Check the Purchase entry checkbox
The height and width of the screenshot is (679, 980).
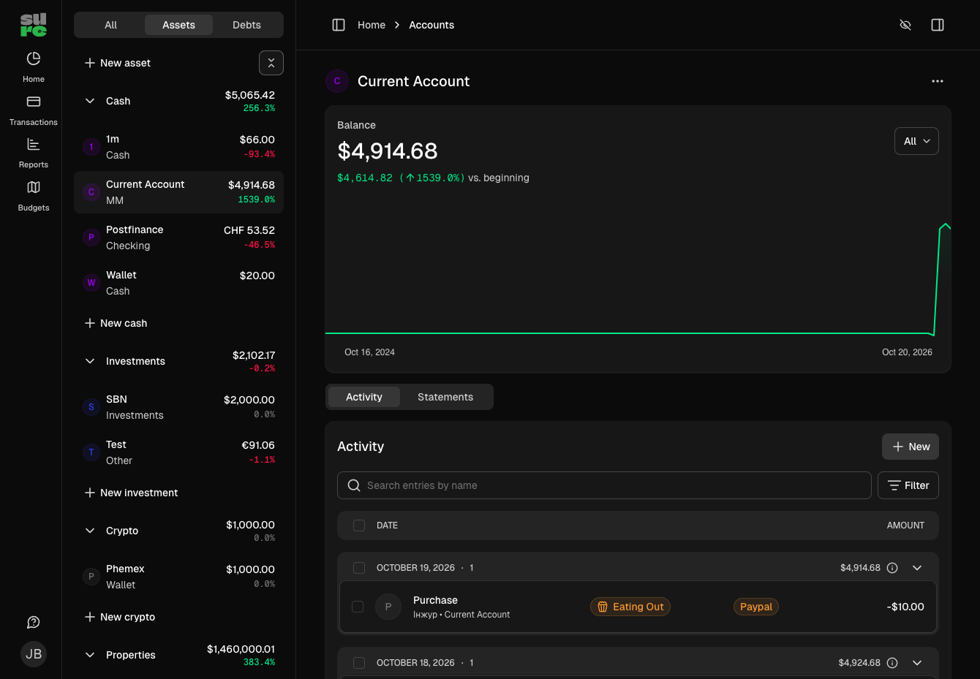click(x=358, y=607)
